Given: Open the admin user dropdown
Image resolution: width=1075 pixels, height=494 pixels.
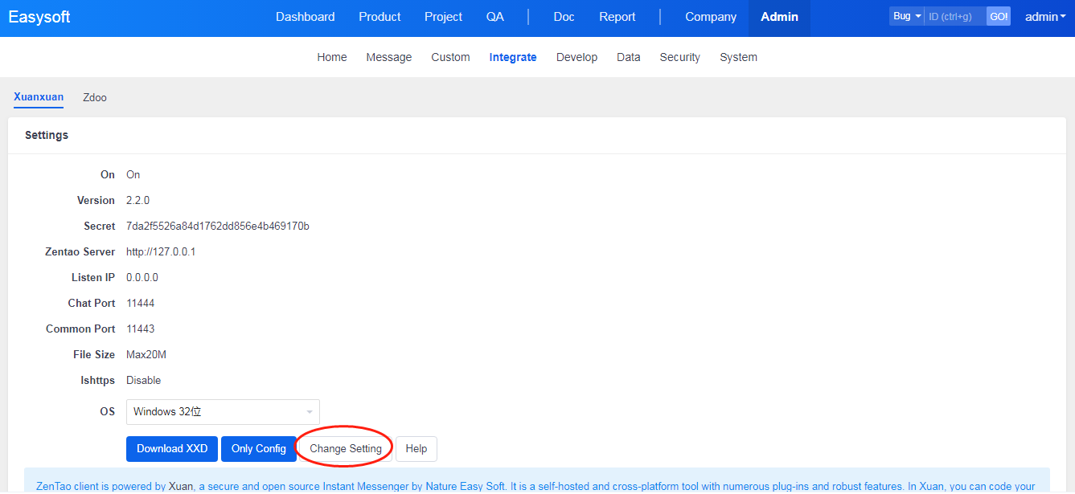Looking at the screenshot, I should pos(1045,17).
